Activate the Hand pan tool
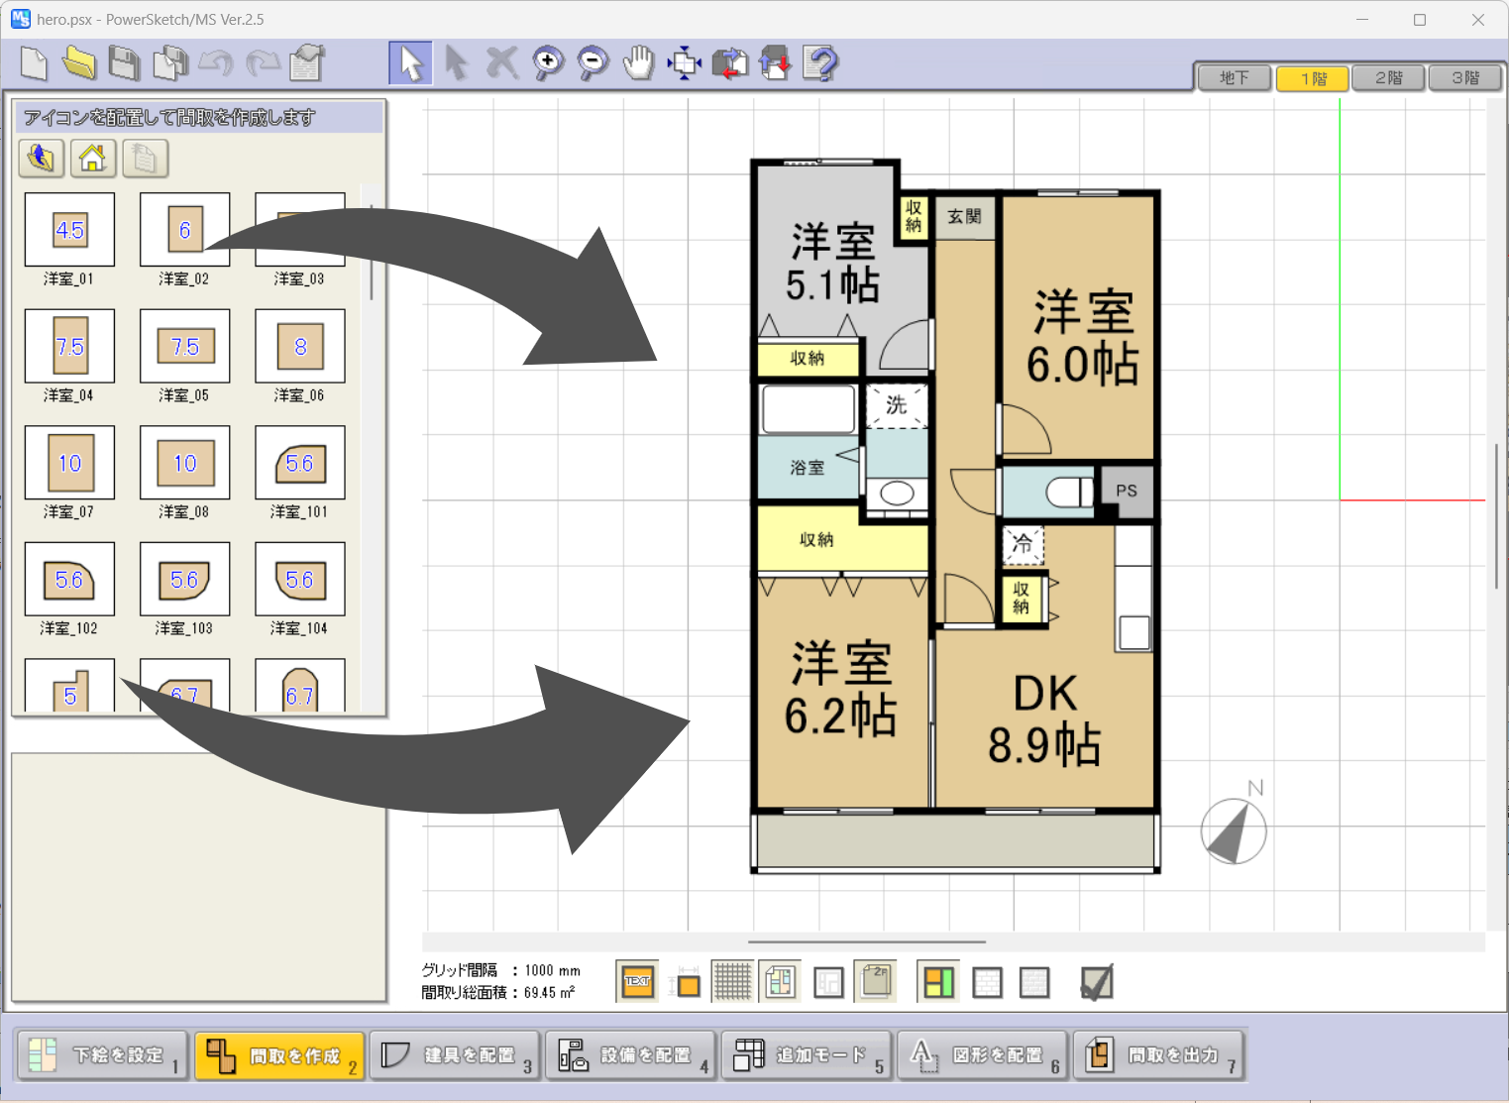 point(637,62)
